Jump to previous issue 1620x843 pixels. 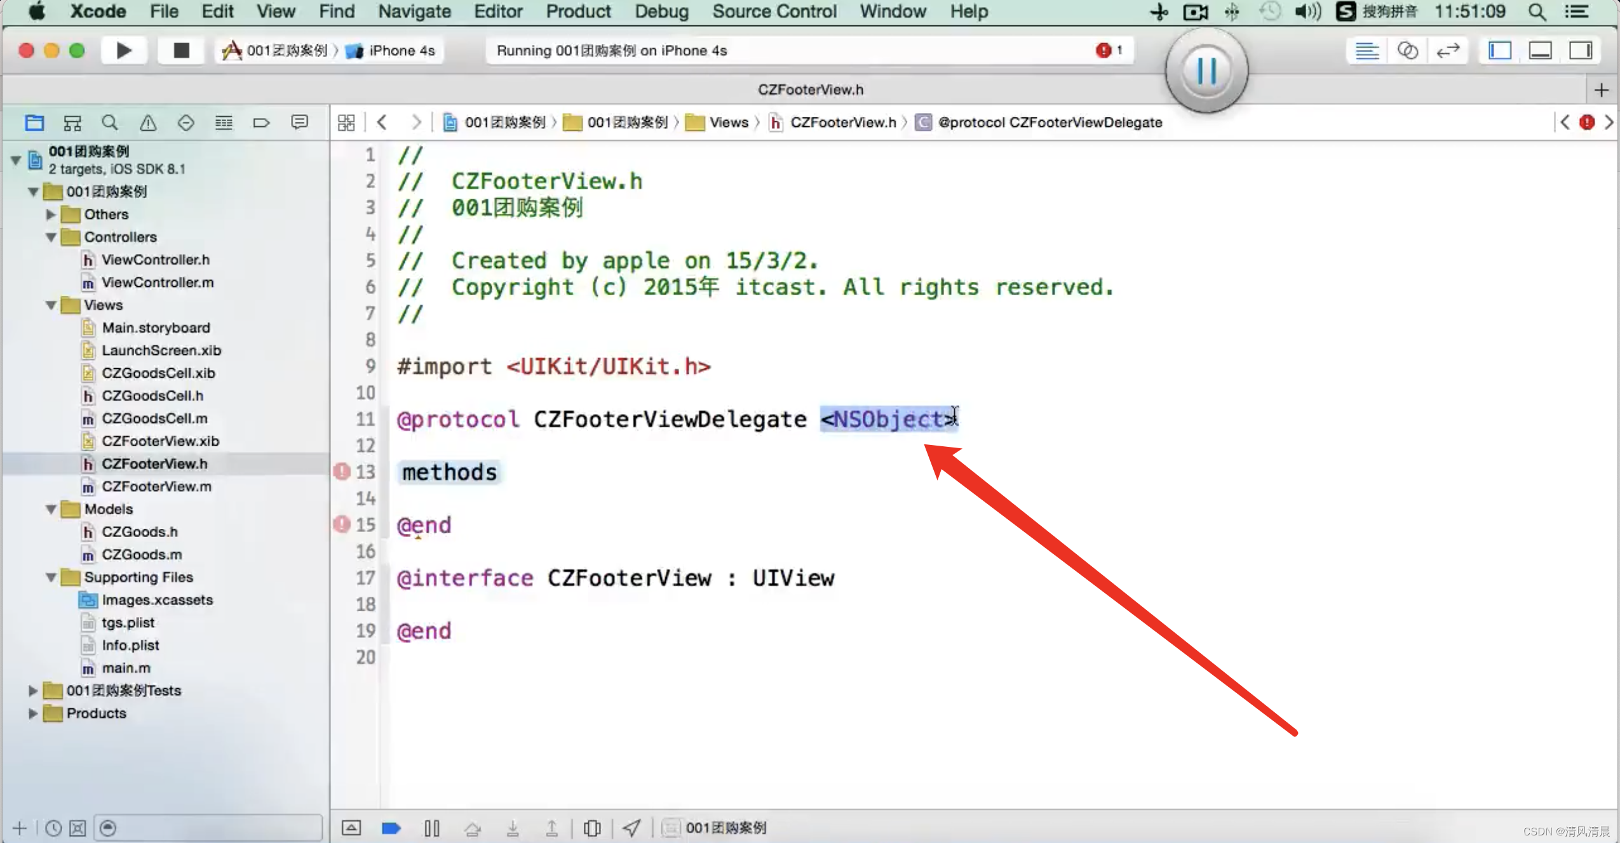1565,122
